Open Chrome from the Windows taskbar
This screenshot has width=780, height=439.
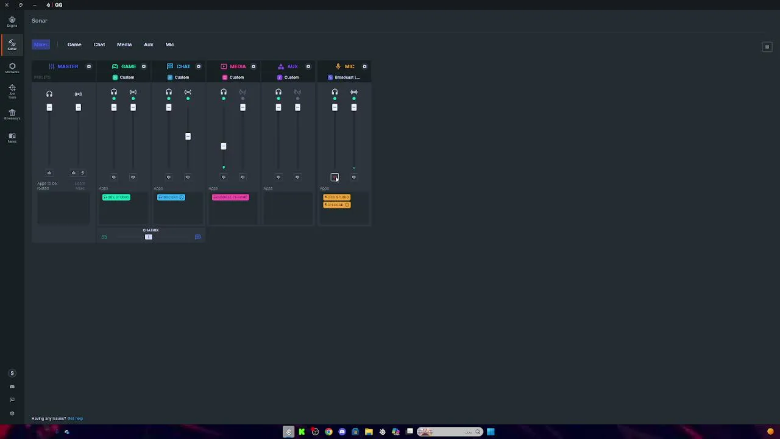[328, 432]
